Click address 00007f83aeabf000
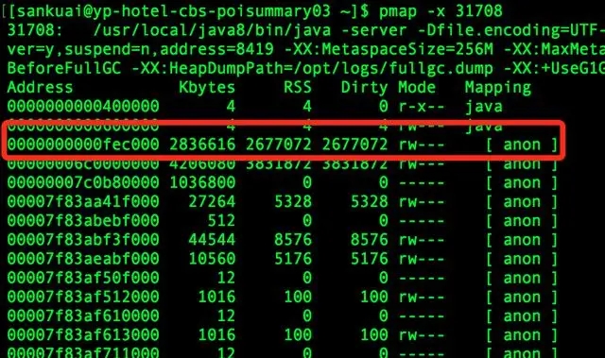The width and height of the screenshot is (605, 358). 83,259
